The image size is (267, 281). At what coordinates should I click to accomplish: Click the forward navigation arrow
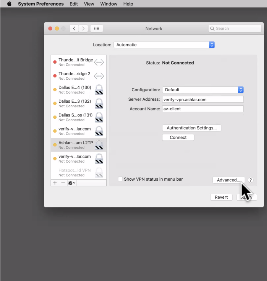coord(83,28)
